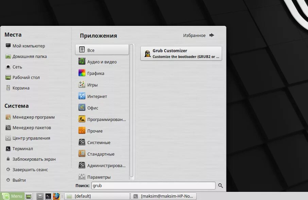Viewport: 308px width, 200px height.
Task: Open Корзина trash
Action: tap(17, 88)
